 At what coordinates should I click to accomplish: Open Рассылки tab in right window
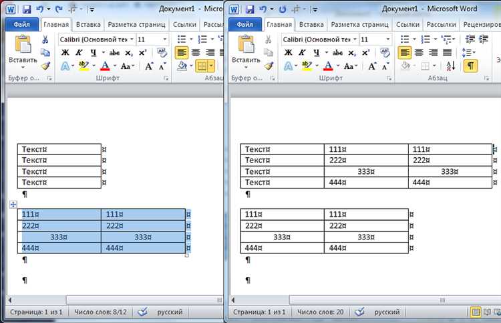click(x=442, y=25)
